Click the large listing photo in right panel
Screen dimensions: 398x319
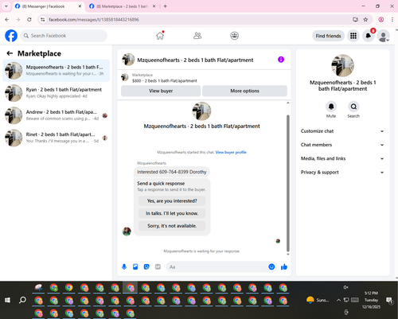(342, 66)
